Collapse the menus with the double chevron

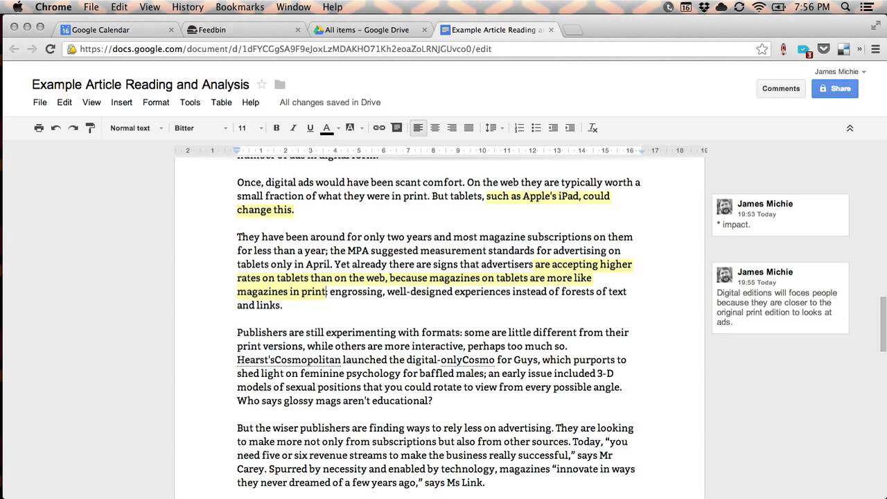[850, 128]
